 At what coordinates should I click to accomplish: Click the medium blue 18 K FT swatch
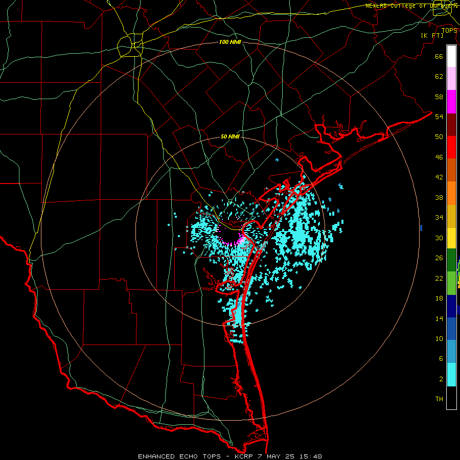(451, 329)
